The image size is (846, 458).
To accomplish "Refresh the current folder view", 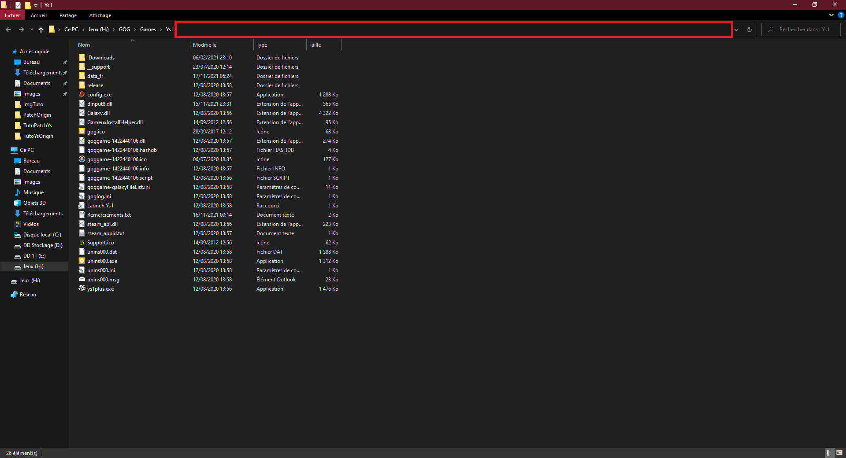I will pyautogui.click(x=749, y=30).
